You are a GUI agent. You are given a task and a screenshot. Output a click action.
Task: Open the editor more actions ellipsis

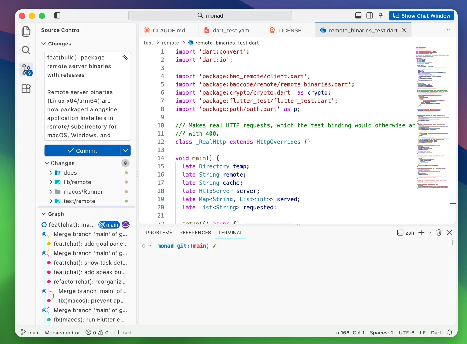point(449,30)
